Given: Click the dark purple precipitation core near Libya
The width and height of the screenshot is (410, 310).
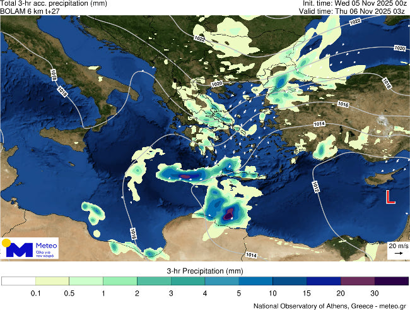Looking at the screenshot, I should coord(228,214).
